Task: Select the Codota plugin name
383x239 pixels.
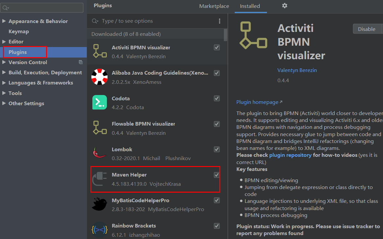Action: point(121,99)
